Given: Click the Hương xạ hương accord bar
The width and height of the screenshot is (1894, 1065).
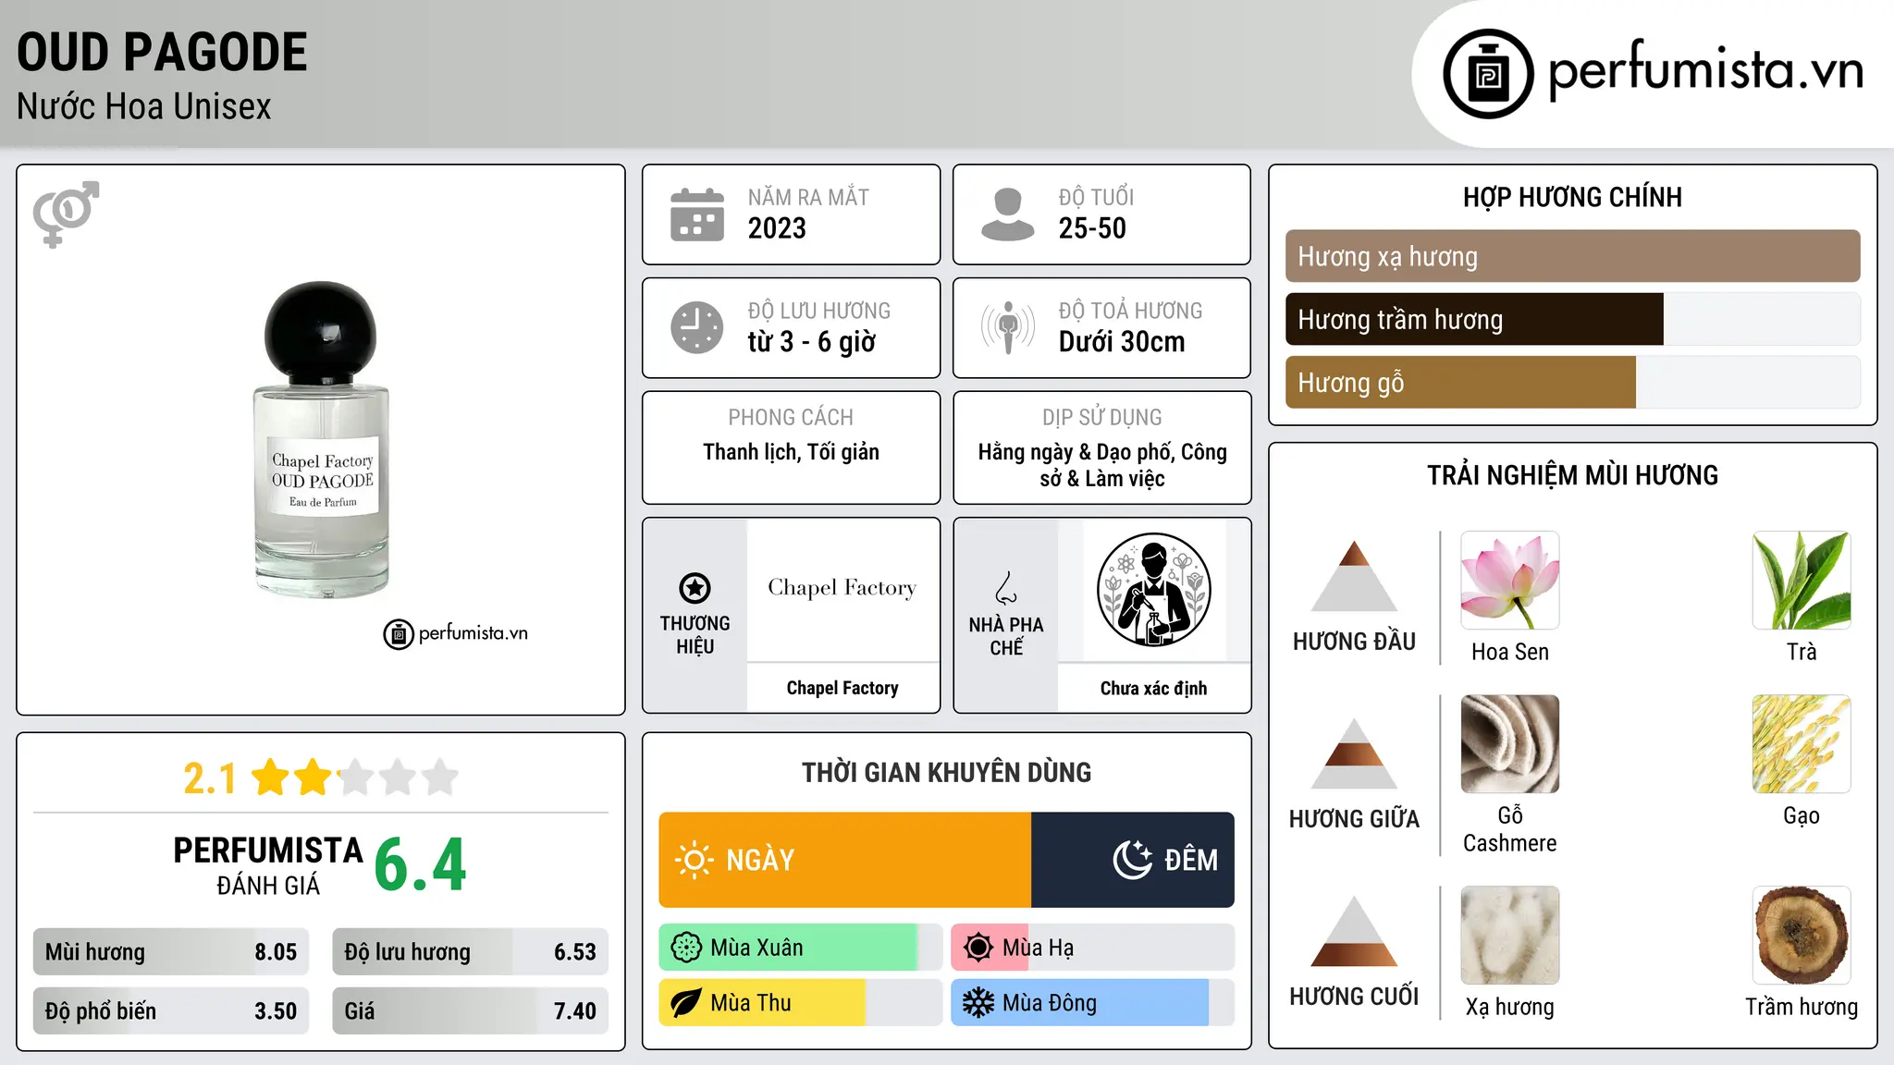Looking at the screenshot, I should click(1572, 256).
